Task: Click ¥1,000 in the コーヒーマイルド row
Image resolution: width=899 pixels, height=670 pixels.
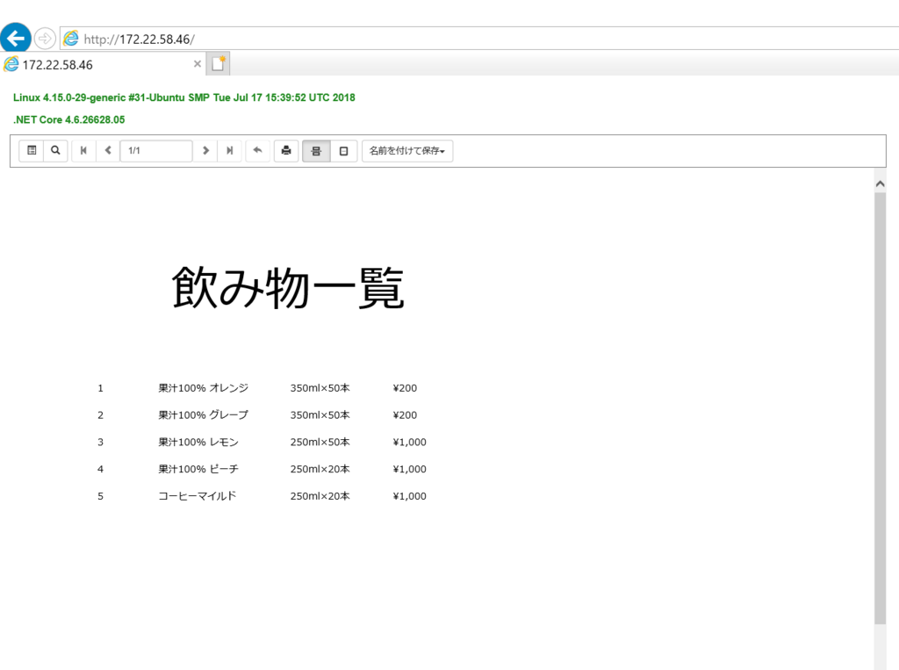Action: [409, 496]
